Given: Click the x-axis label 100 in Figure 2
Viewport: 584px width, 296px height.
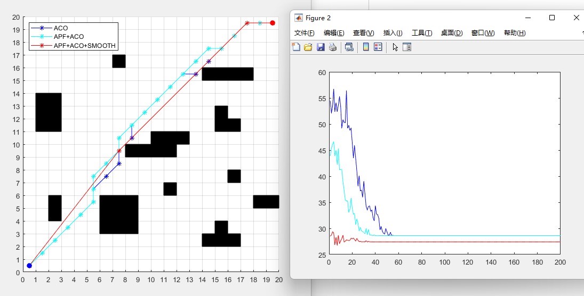Looking at the screenshot, I should [x=444, y=262].
